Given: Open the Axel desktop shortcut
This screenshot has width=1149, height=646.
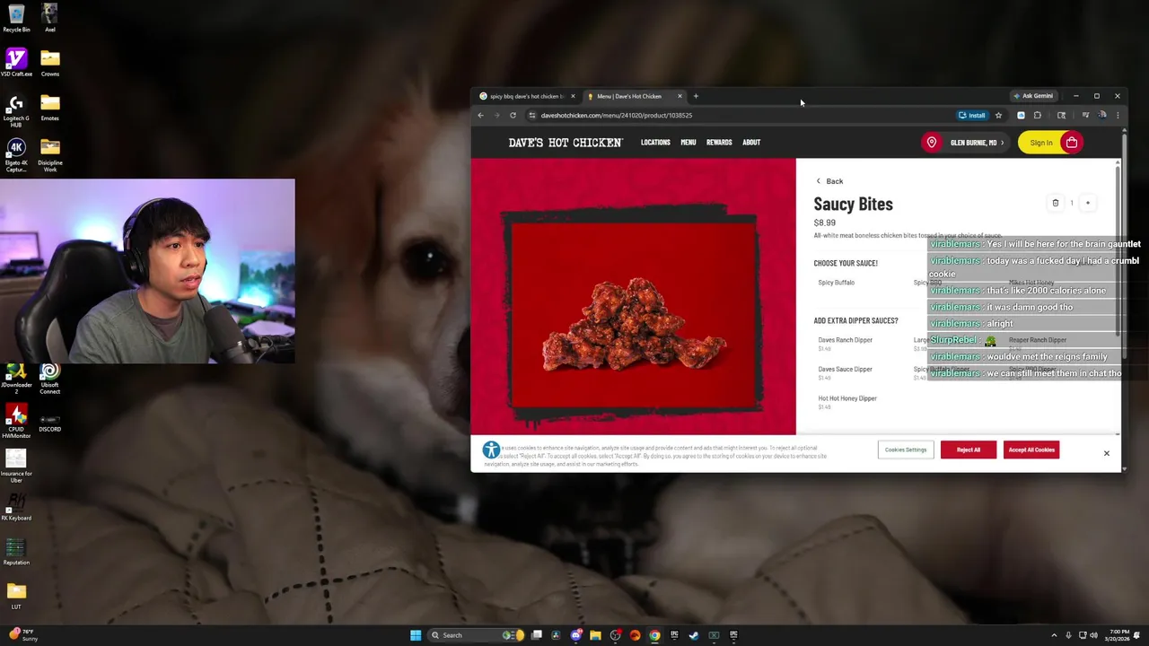Looking at the screenshot, I should (50, 18).
